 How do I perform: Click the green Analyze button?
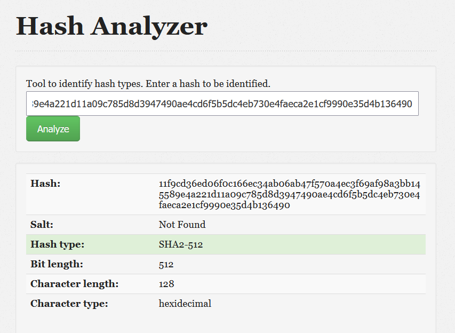pos(53,129)
